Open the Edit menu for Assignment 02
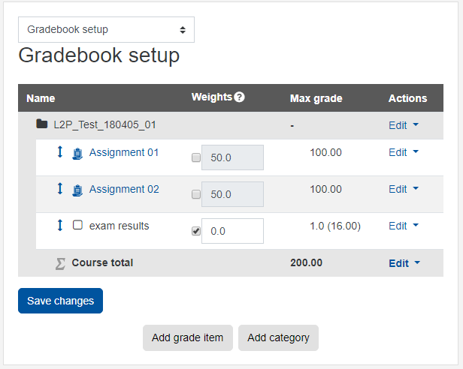The height and width of the screenshot is (369, 463). click(x=404, y=189)
